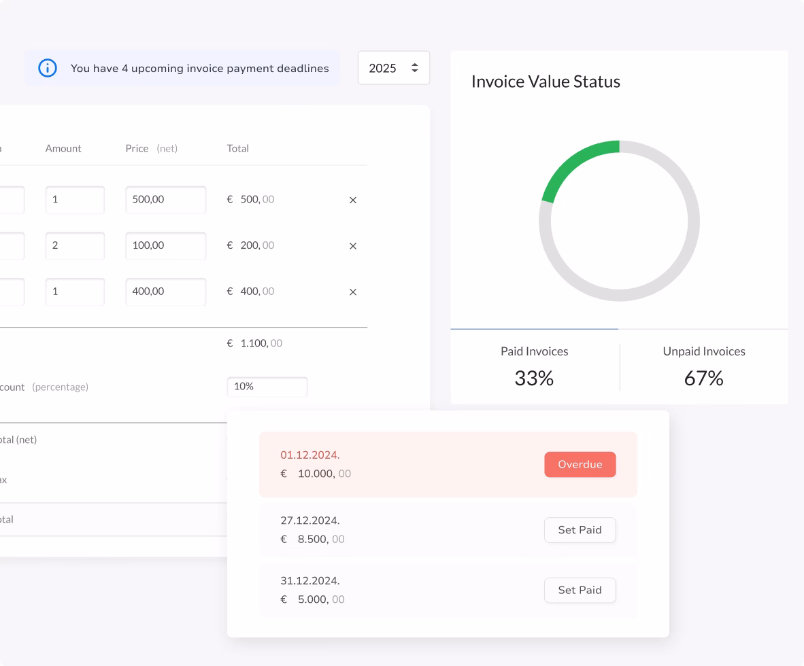Mark the 31.12.2024 invoice as paid
The height and width of the screenshot is (666, 804).
pyautogui.click(x=580, y=590)
